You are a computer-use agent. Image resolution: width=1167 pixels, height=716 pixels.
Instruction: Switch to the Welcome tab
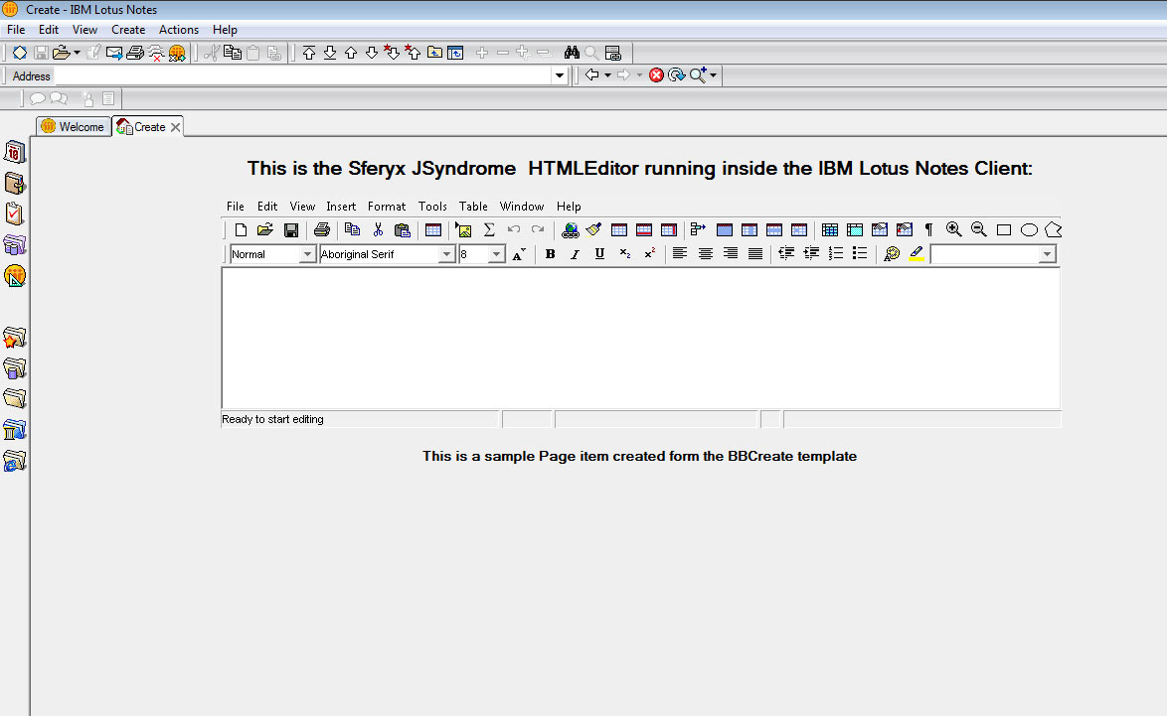[73, 126]
